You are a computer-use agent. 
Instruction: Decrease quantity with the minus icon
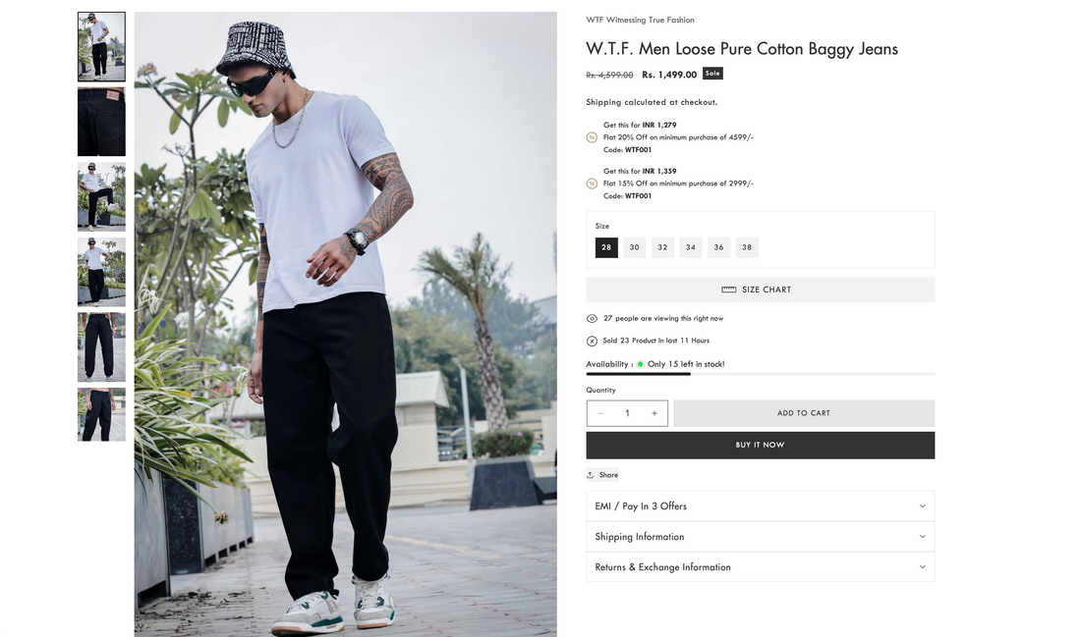click(600, 413)
